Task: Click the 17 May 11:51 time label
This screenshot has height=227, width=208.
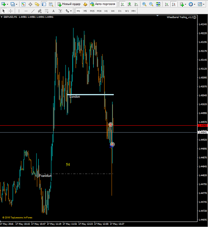Action: click(x=70, y=224)
